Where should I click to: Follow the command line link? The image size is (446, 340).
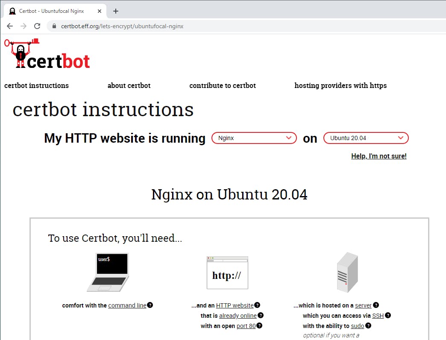point(127,305)
